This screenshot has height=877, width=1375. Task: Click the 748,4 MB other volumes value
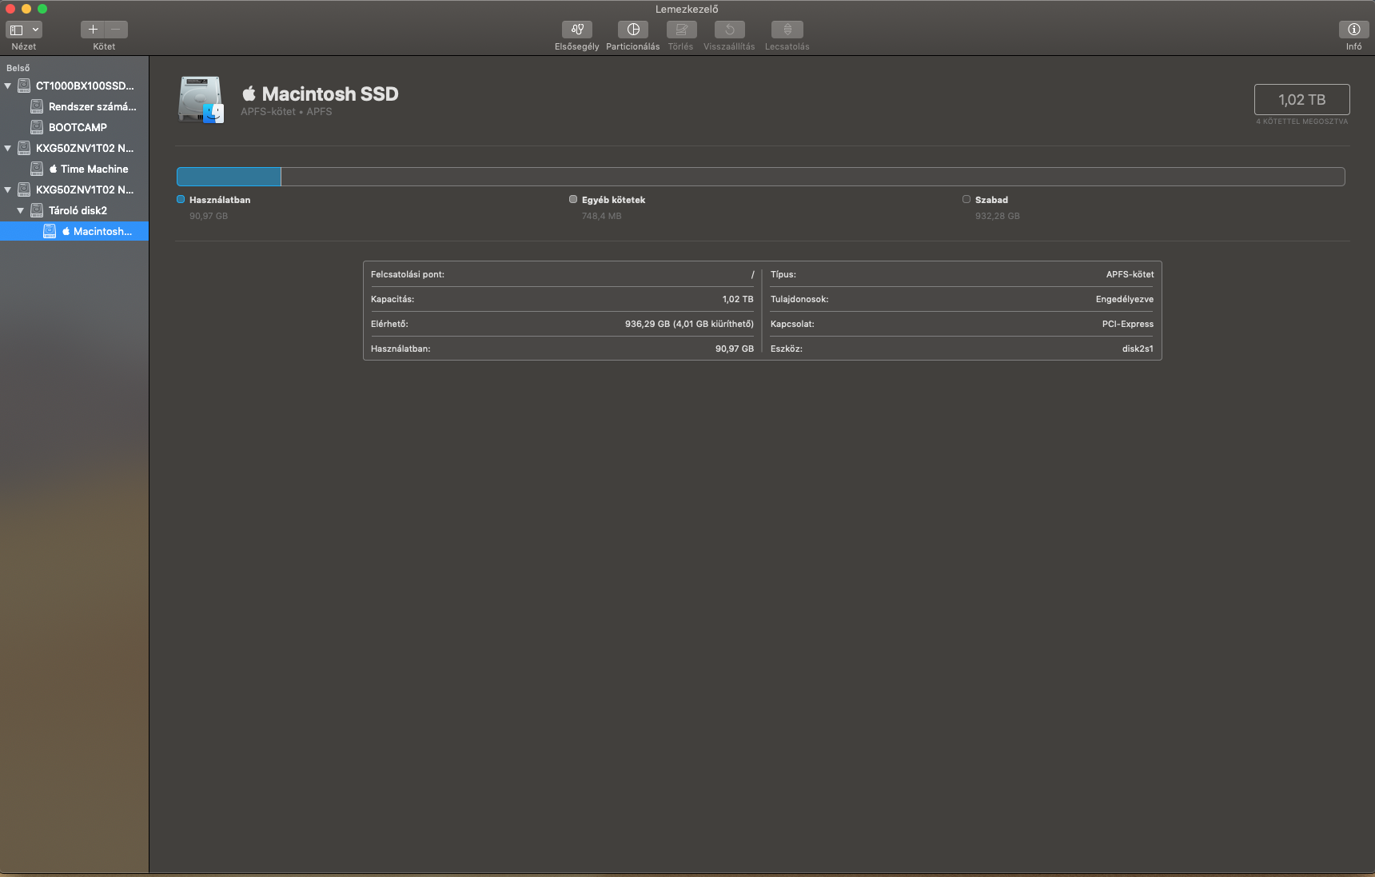coord(601,216)
